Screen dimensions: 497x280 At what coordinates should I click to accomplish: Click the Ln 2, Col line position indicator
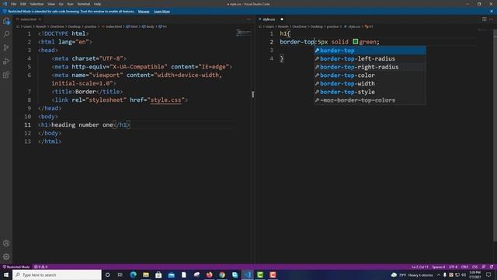click(420, 267)
